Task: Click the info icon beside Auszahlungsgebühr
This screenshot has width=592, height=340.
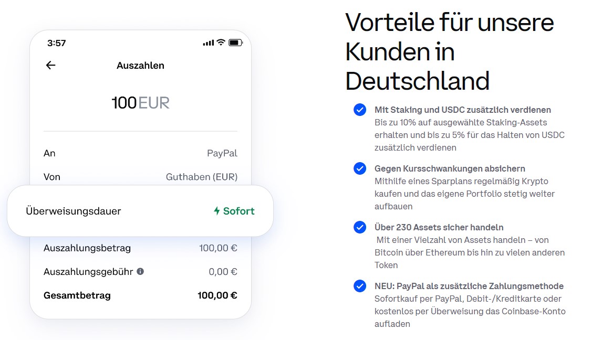Action: pyautogui.click(x=140, y=271)
